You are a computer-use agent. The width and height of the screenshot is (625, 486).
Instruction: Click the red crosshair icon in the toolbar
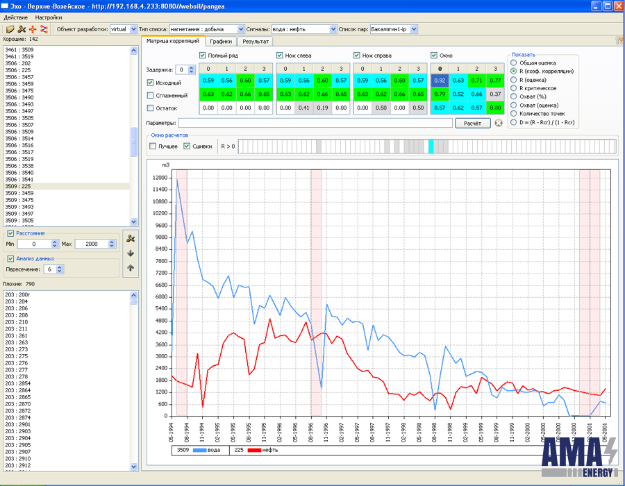33,28
